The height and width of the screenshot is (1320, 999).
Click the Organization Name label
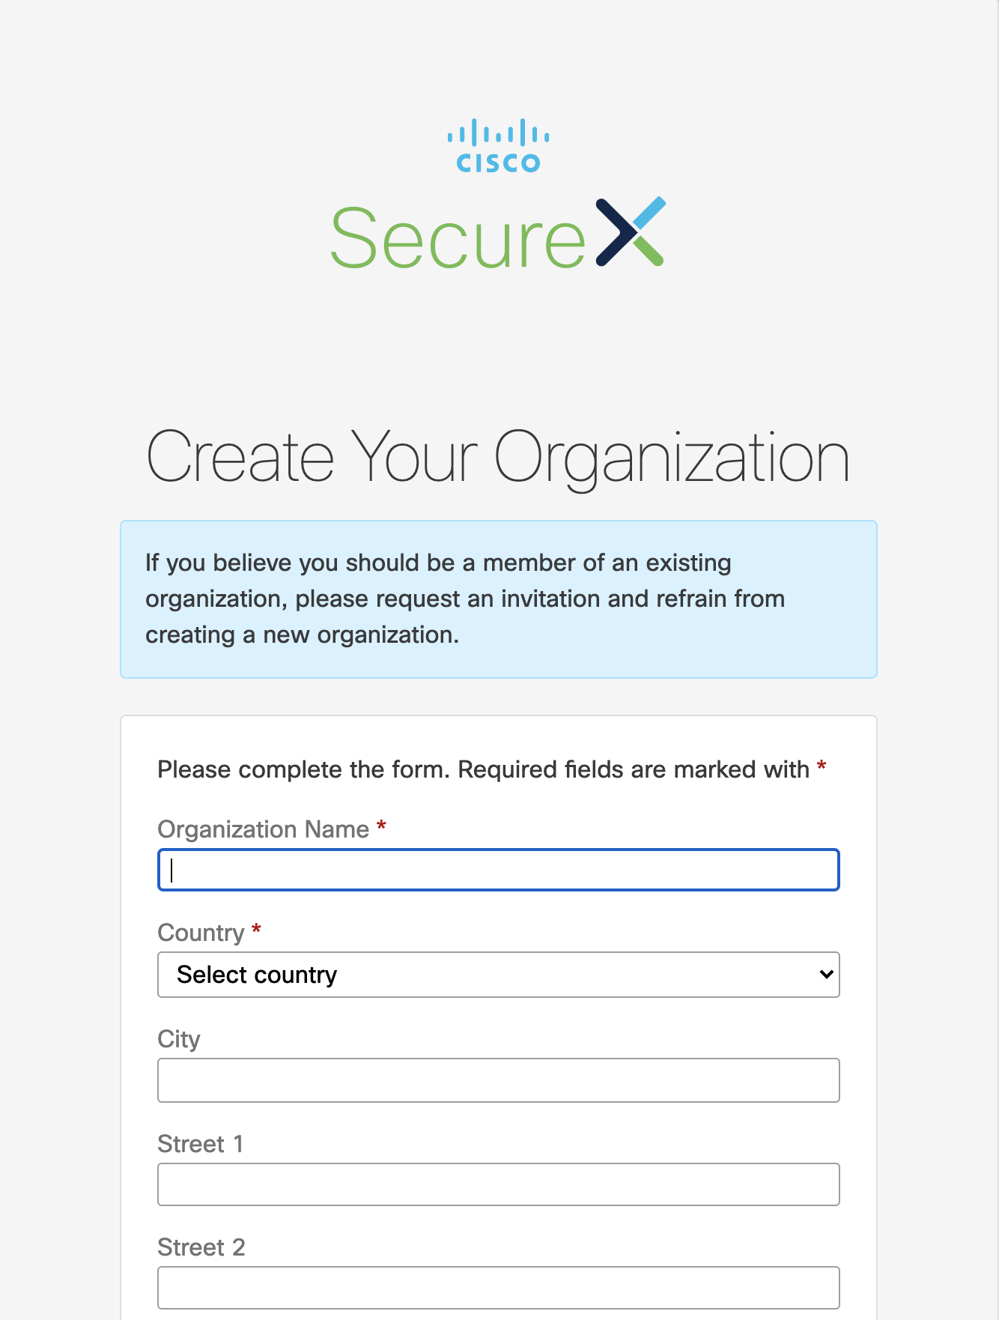pos(263,829)
